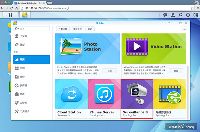200x132 pixels.
Task: Click the Package Center help question mark
Action: tap(169, 23)
